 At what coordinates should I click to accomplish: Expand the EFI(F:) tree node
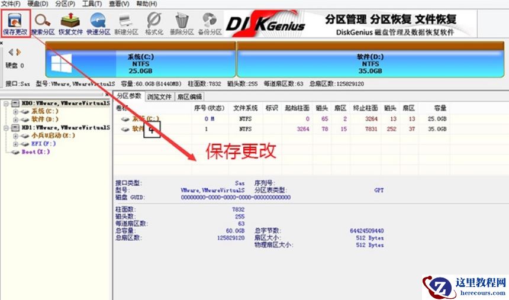point(15,144)
